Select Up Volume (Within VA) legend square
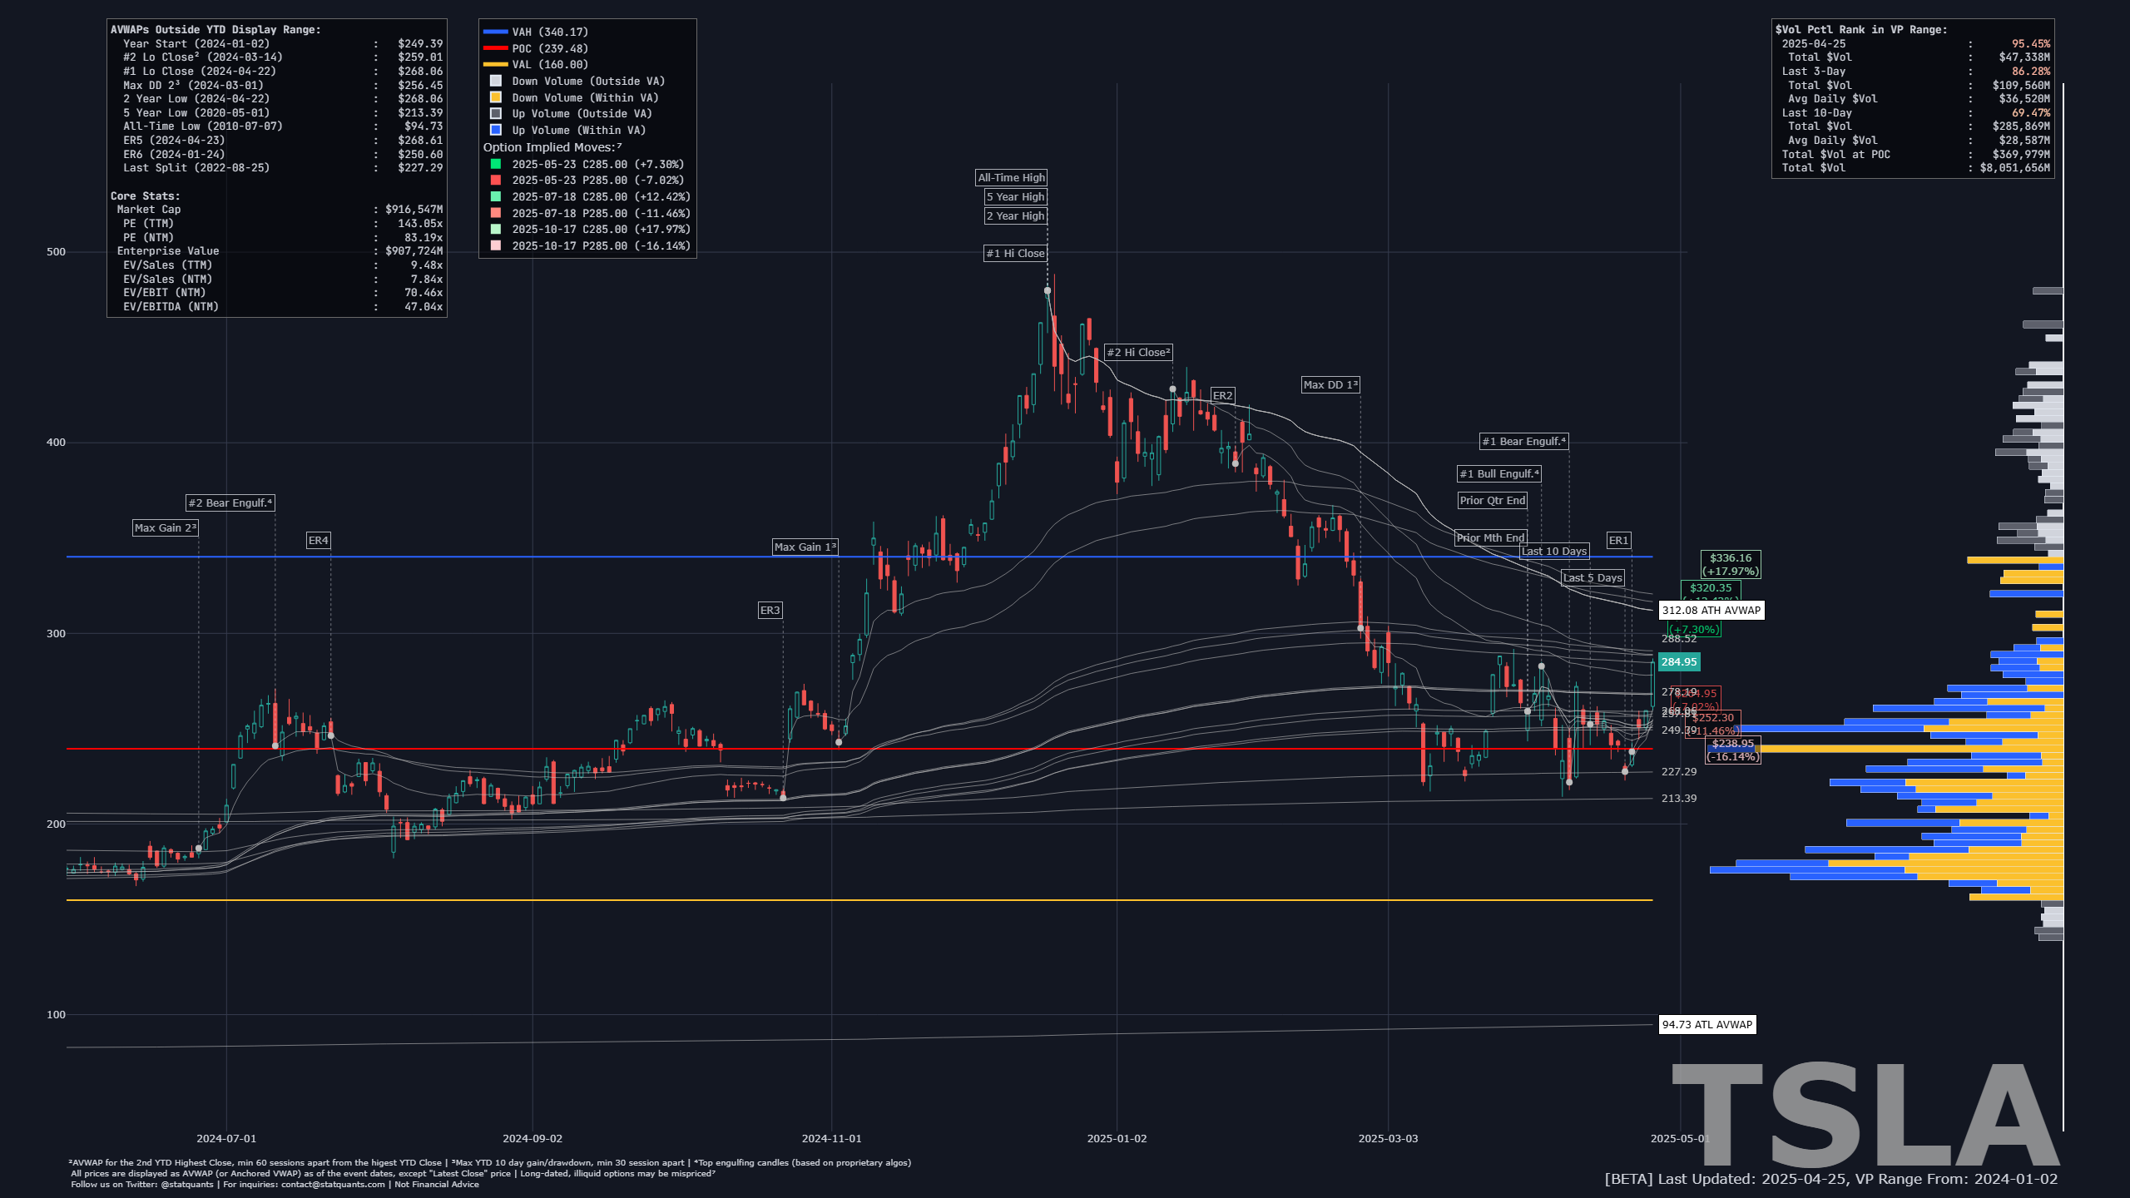This screenshot has height=1198, width=2130. (496, 130)
